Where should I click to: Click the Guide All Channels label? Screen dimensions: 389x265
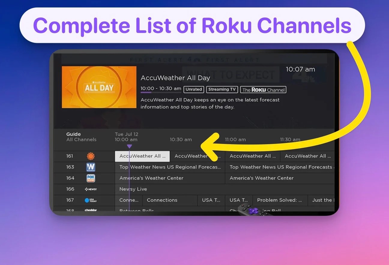(x=81, y=137)
